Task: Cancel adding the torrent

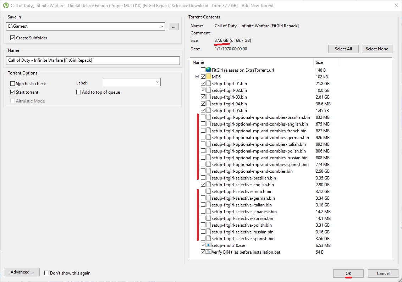Action: click(383, 273)
